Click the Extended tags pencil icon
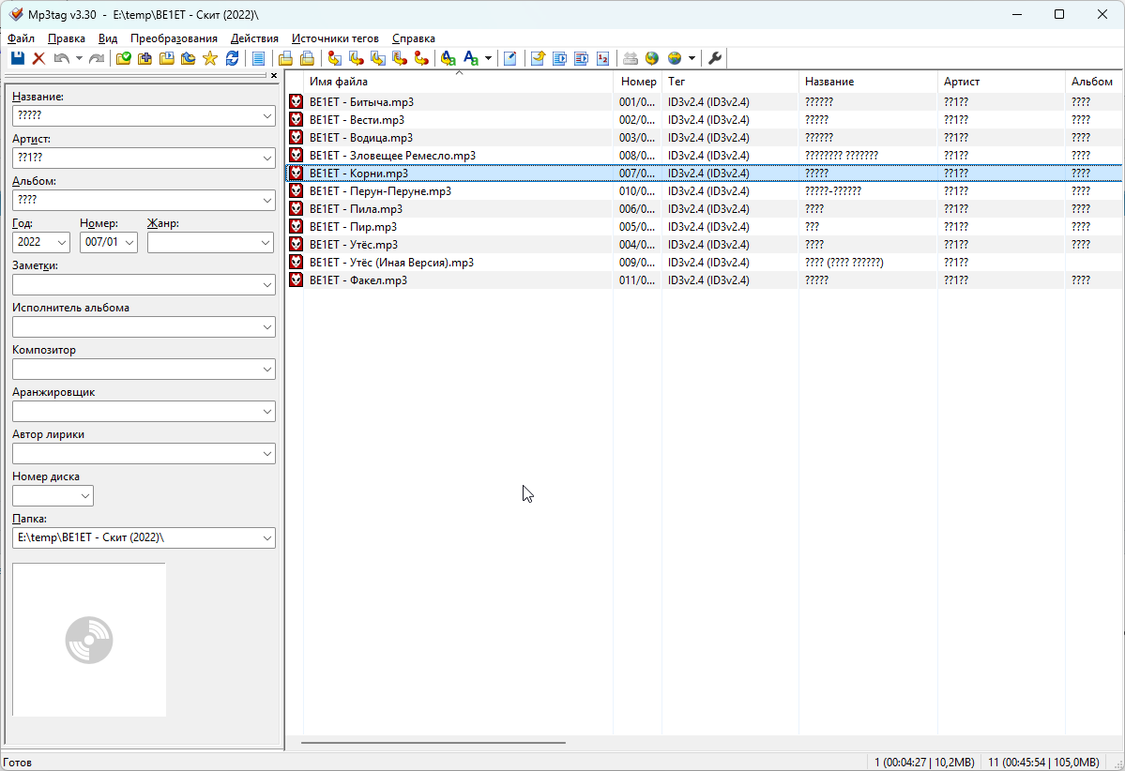This screenshot has height=771, width=1125. tap(509, 59)
